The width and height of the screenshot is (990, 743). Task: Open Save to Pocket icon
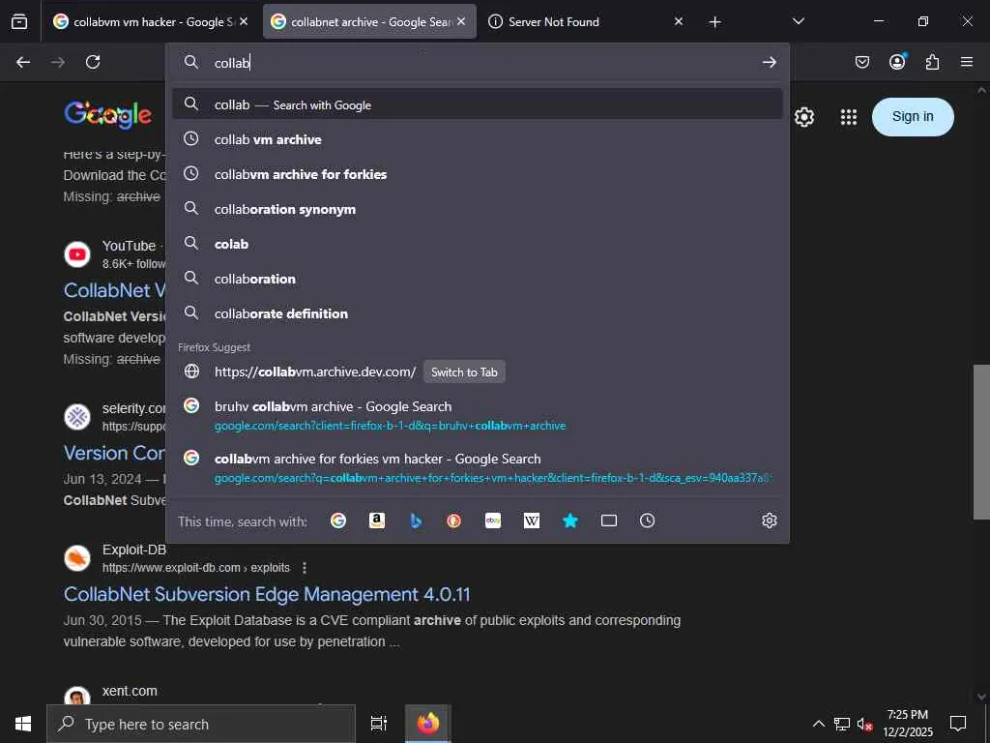point(861,62)
